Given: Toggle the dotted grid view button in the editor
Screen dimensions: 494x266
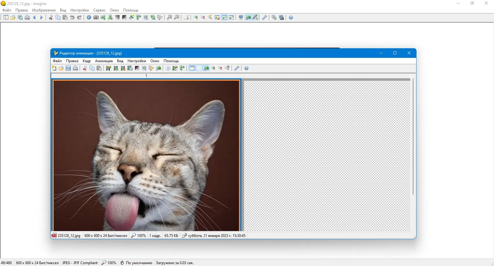Looking at the screenshot, I should click(x=199, y=68).
